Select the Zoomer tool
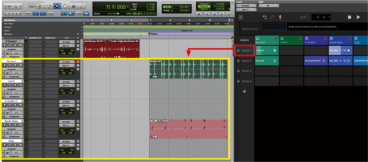 click(x=40, y=6)
